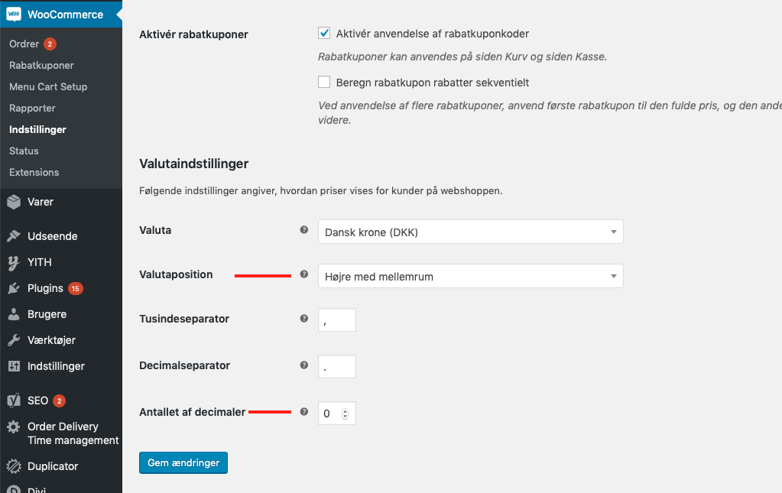
Task: Go to Rapporter submenu item
Action: [32, 109]
